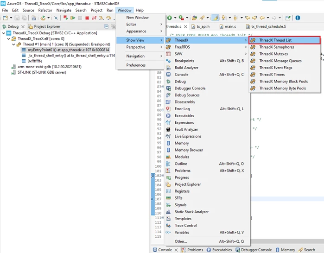324x253 pixels.
Task: Click the Run External Tools icon
Action: [181, 18]
